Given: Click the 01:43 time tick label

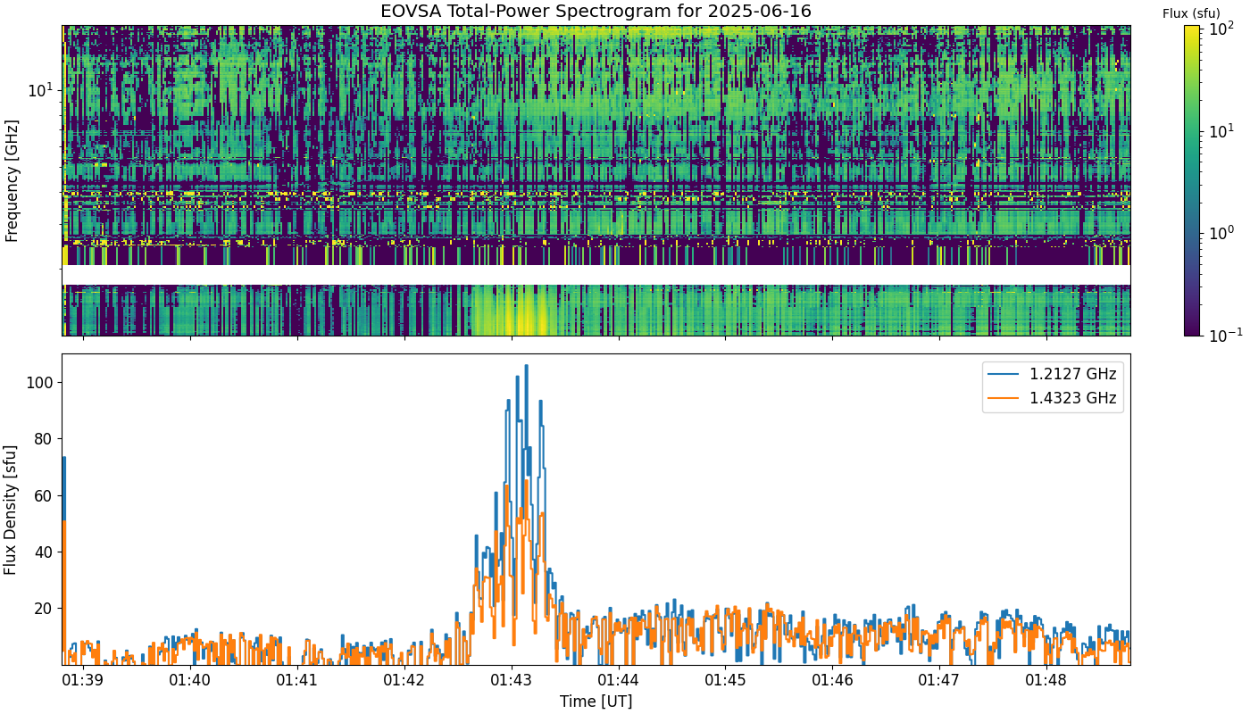Looking at the screenshot, I should [512, 681].
